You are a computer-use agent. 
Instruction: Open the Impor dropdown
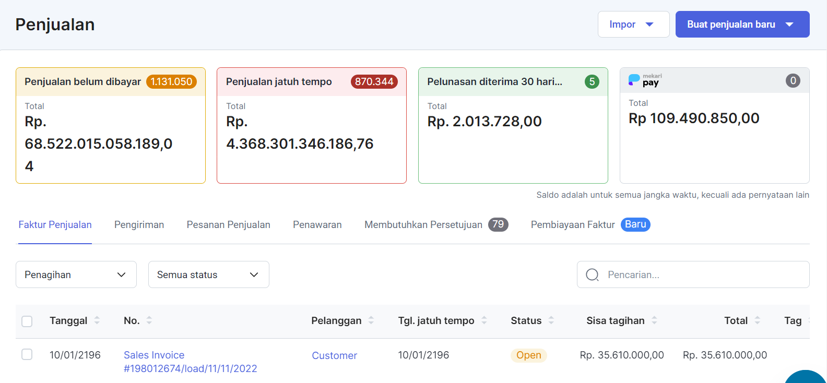[x=633, y=25]
